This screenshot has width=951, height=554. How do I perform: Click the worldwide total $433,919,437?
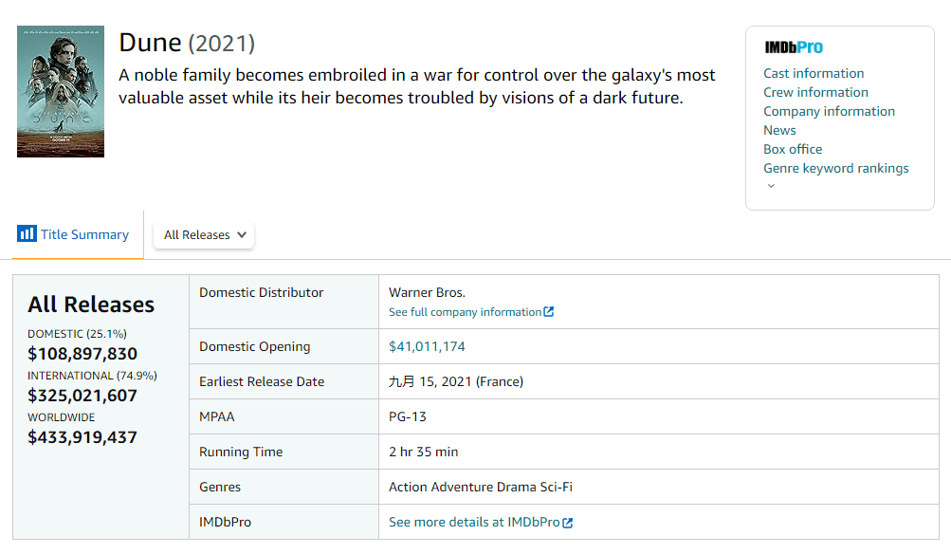pos(82,437)
